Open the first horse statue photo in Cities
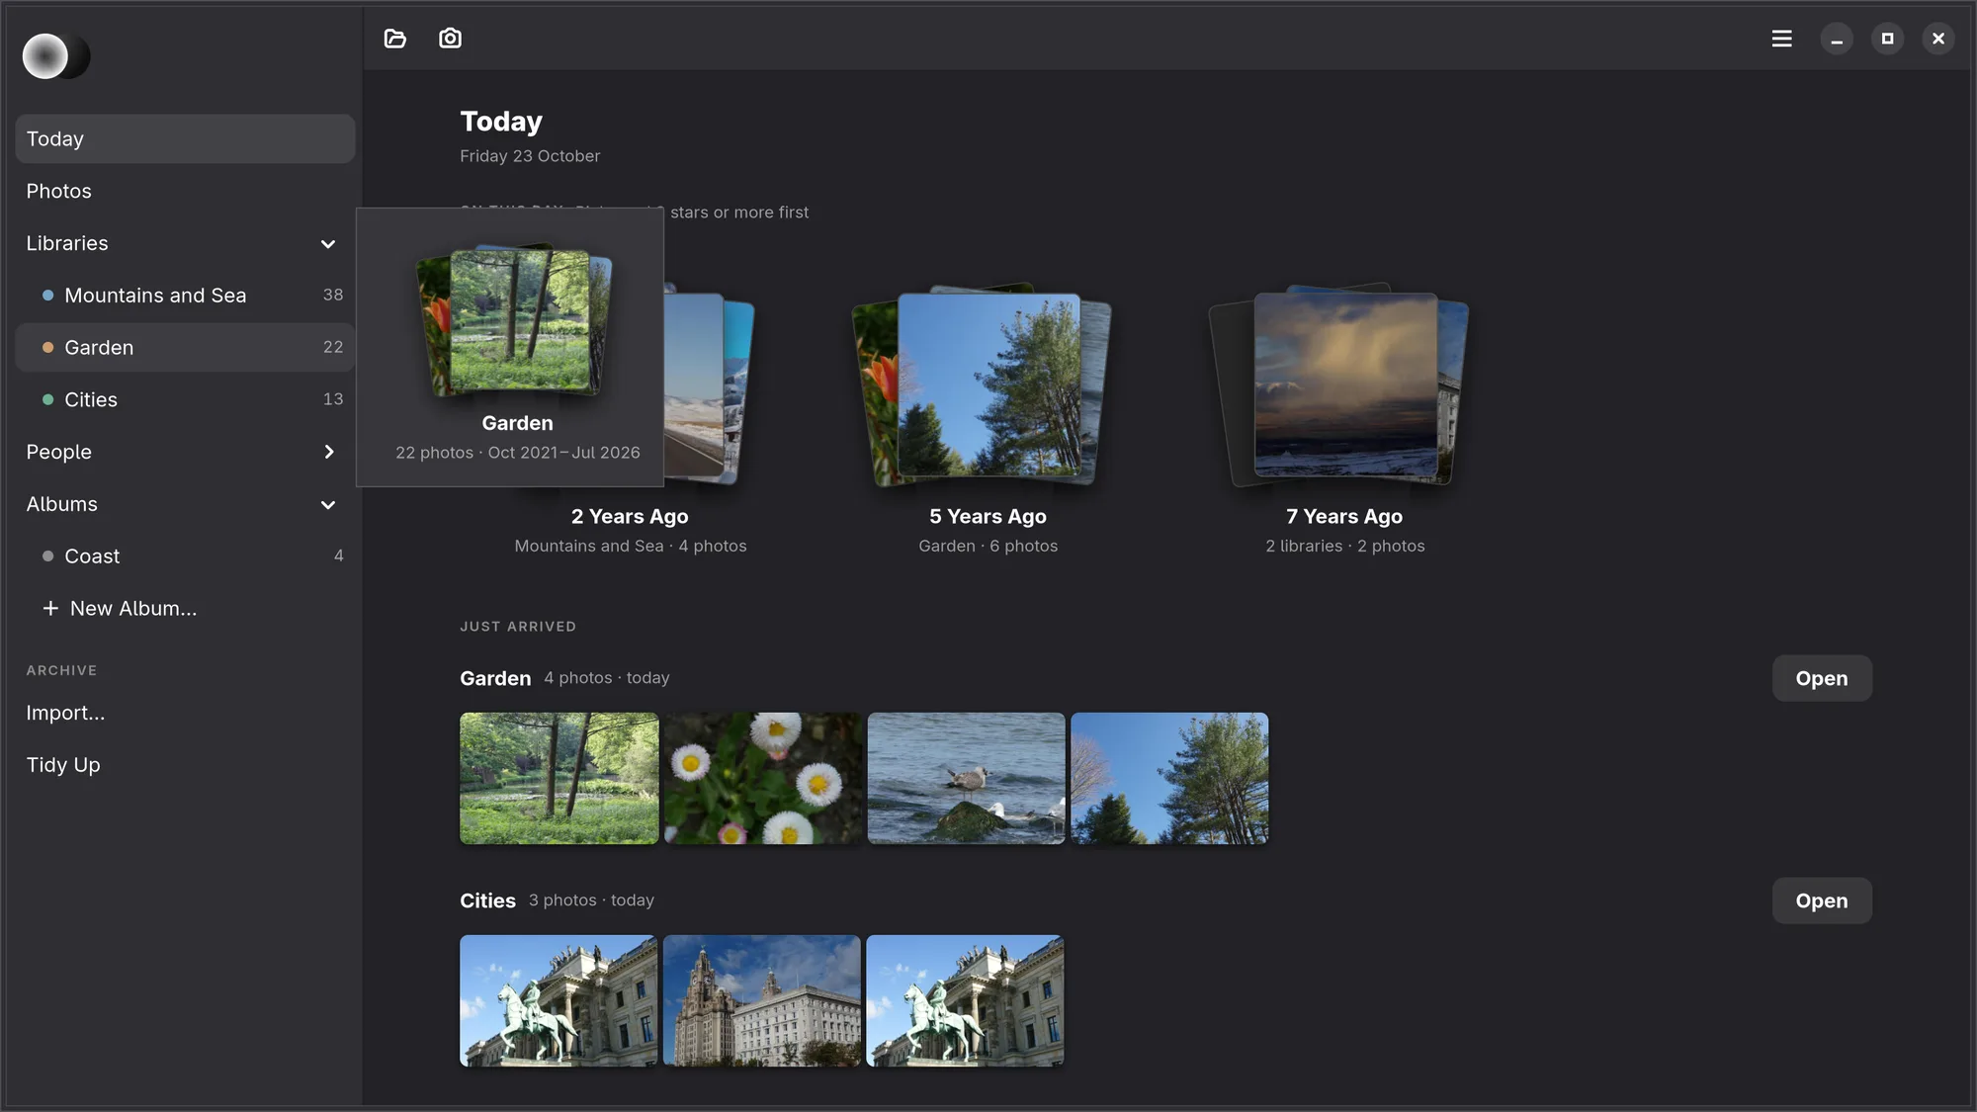 [559, 1000]
